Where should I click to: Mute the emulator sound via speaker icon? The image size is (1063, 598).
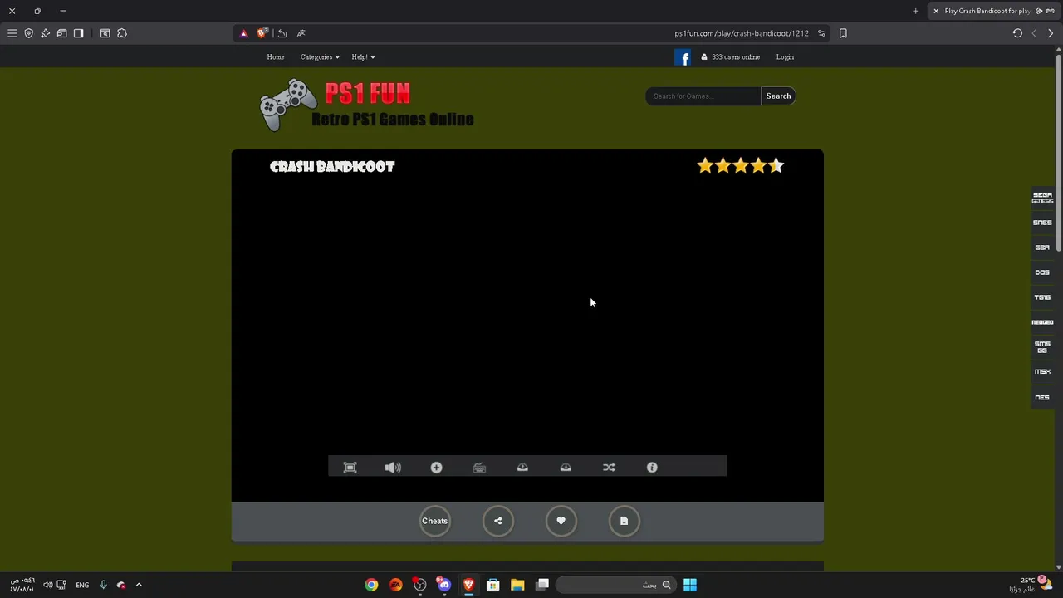click(393, 468)
